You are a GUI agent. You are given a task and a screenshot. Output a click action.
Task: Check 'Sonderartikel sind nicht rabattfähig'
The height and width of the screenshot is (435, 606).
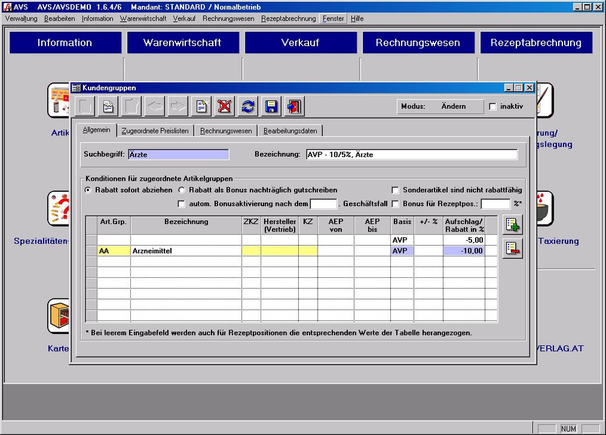point(396,190)
